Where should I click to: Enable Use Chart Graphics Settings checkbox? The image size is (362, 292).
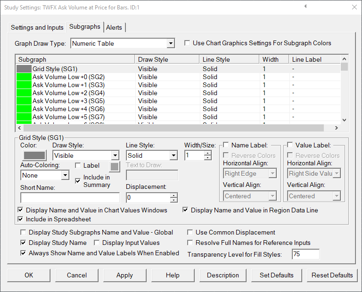click(188, 43)
